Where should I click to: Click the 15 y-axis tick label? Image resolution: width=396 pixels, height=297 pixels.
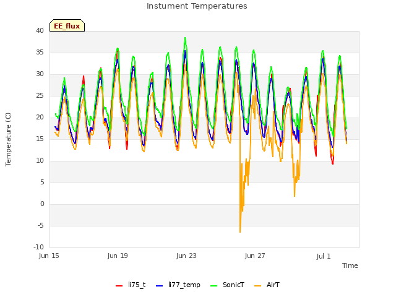coord(40,139)
